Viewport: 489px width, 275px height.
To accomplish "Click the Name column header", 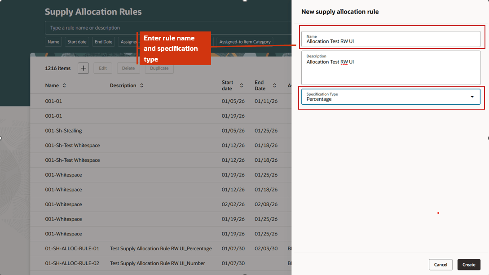I will pyautogui.click(x=52, y=85).
